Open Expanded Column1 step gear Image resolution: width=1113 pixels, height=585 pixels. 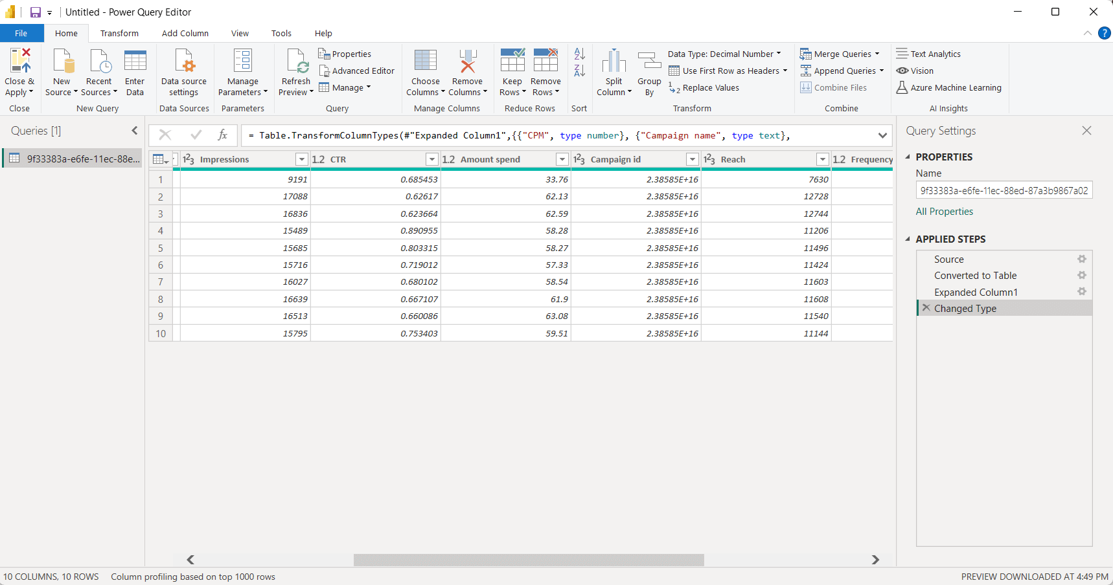[x=1082, y=292]
